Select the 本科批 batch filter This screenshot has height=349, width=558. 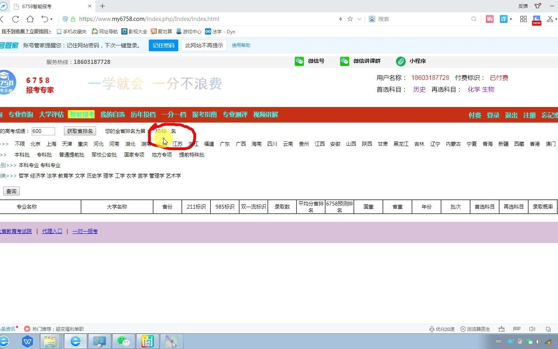tap(22, 155)
